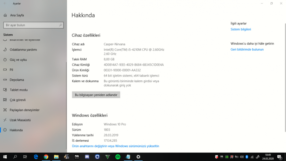The width and height of the screenshot is (286, 161).
Task: Open the Sistem bilgileri link
Action: tap(241, 29)
